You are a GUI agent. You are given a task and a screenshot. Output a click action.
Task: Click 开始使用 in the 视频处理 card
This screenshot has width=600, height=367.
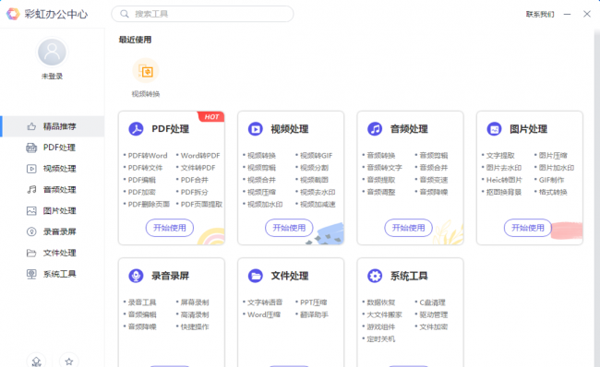coord(289,228)
